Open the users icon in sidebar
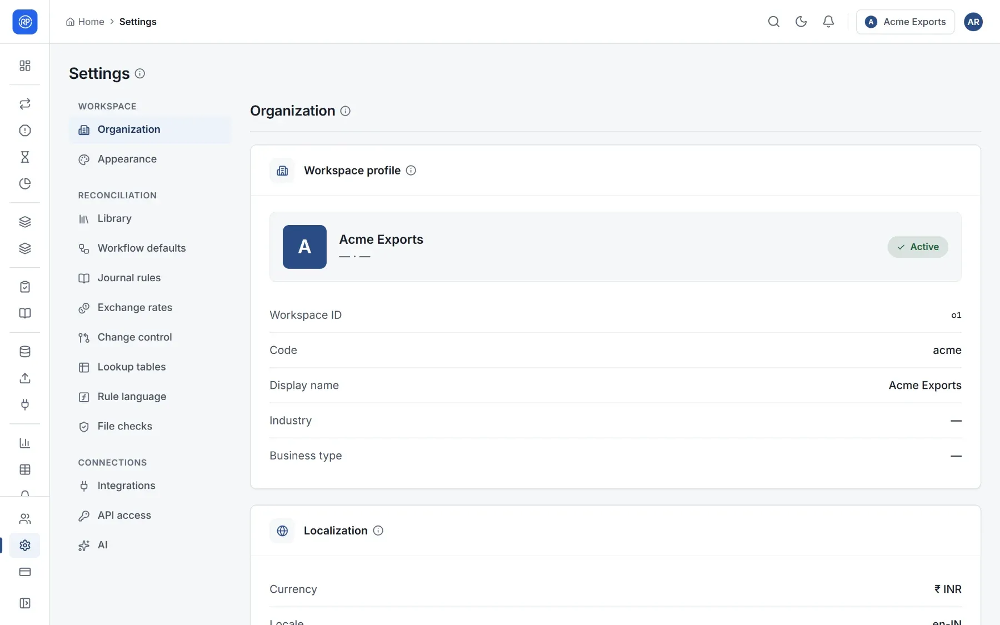The width and height of the screenshot is (1000, 625). (25, 519)
